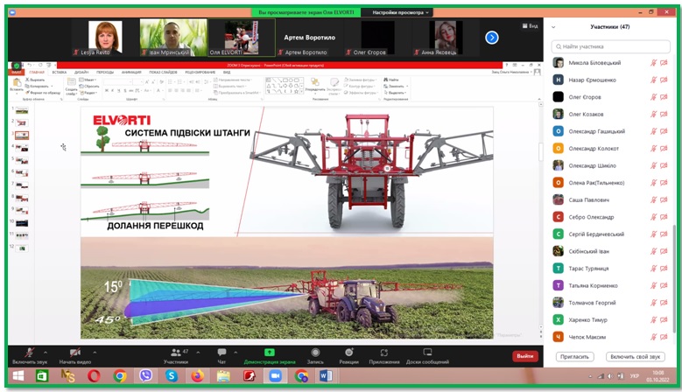
Task: Click Найти find in PowerPoint ribbon
Action: 391,80
